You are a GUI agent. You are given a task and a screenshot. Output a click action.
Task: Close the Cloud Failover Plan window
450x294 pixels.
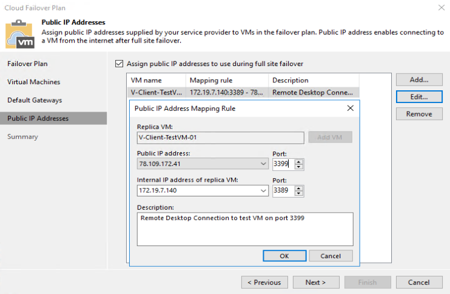click(x=442, y=7)
